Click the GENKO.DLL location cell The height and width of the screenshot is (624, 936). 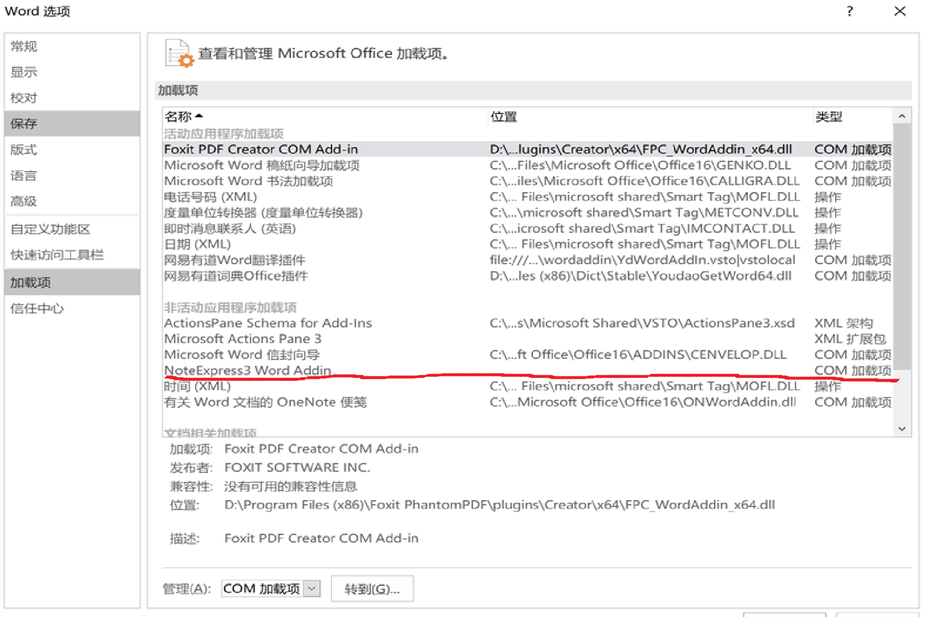(x=640, y=165)
